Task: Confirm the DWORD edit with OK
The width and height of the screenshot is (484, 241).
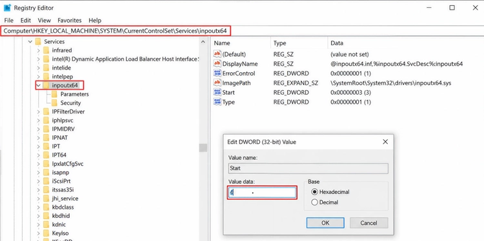Action: (325, 223)
